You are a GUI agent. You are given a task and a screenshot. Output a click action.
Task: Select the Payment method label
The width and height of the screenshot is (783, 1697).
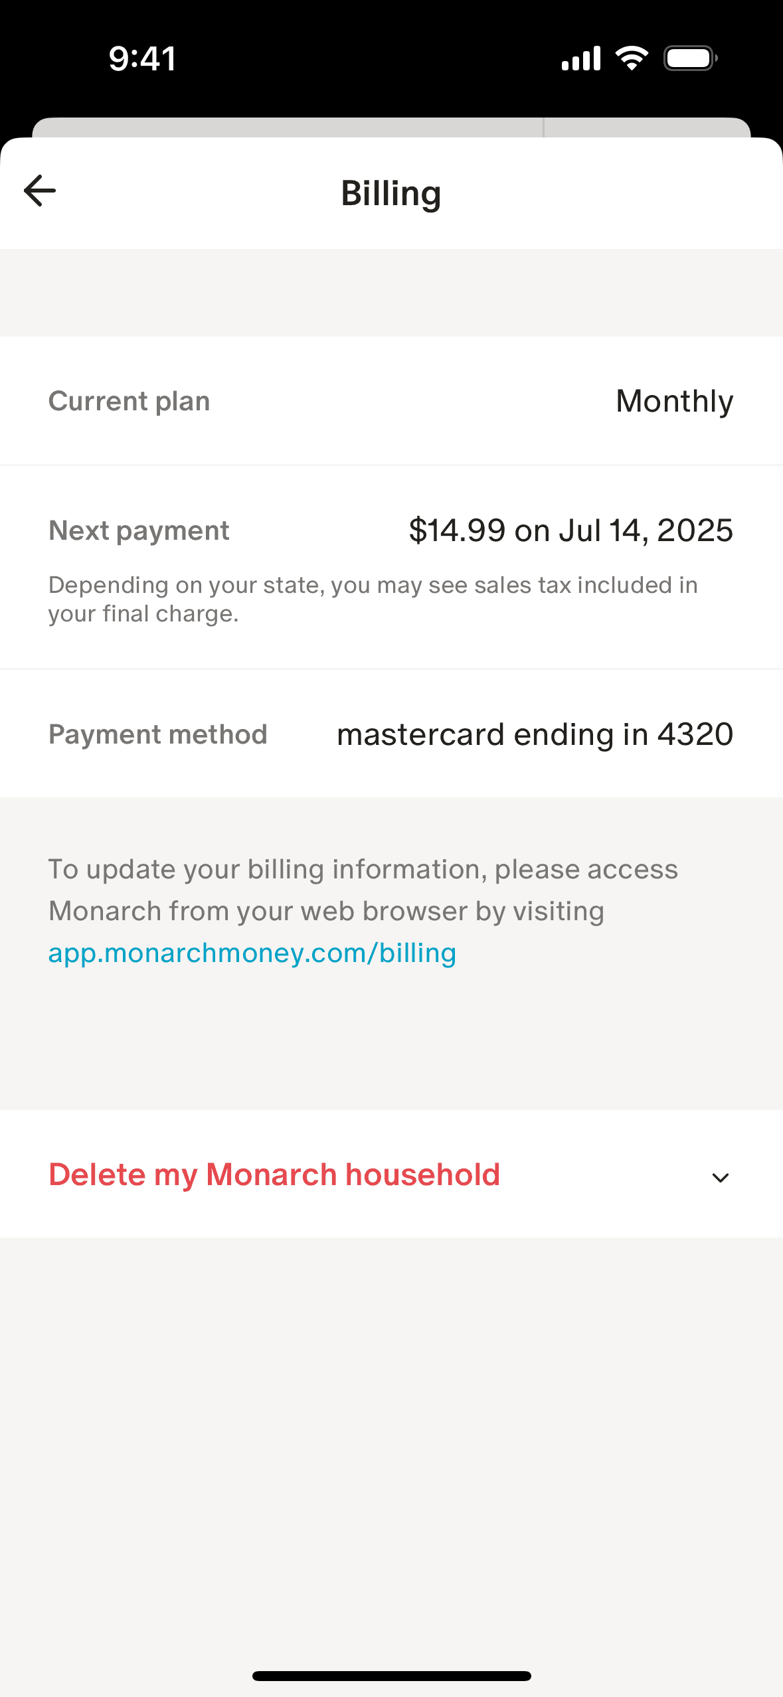pos(158,734)
